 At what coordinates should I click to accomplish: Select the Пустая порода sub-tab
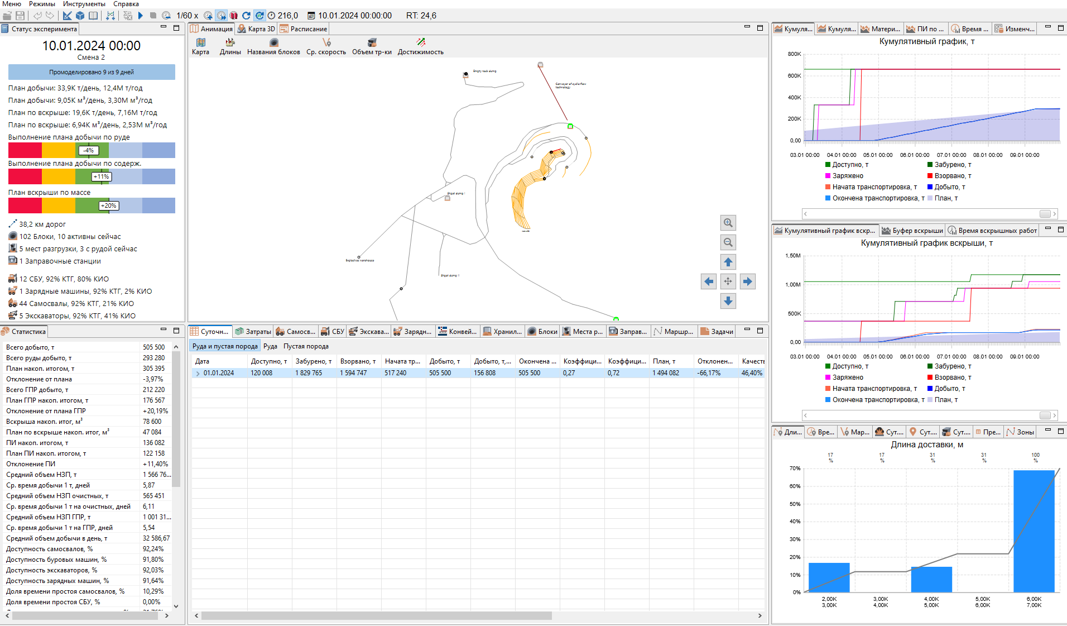click(306, 346)
